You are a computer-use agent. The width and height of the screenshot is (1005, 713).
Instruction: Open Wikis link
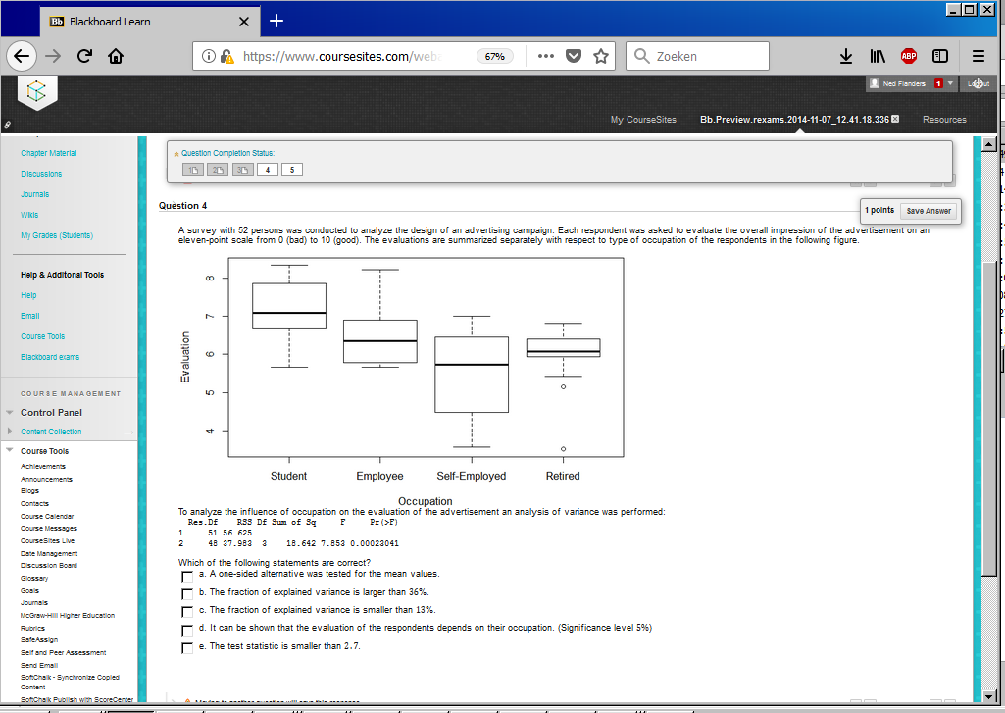pyautogui.click(x=29, y=215)
